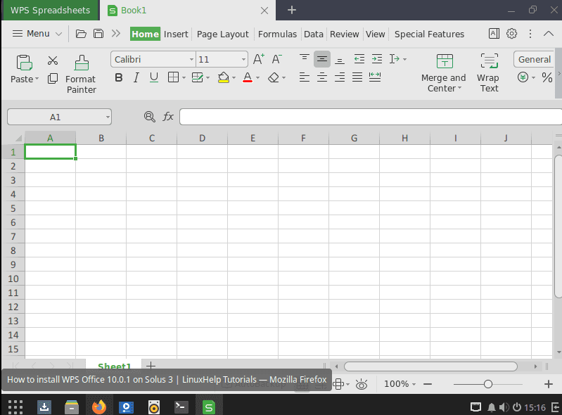Viewport: 562px width, 415px height.
Task: Click the zoom slider handle
Action: (488, 384)
